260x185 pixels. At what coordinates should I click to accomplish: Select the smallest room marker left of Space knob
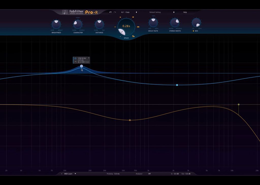pyautogui.click(x=115, y=27)
